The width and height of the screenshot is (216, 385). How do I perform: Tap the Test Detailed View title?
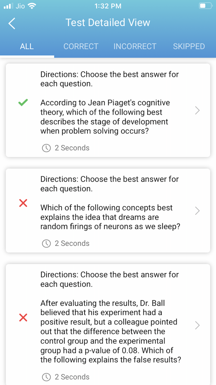click(108, 23)
